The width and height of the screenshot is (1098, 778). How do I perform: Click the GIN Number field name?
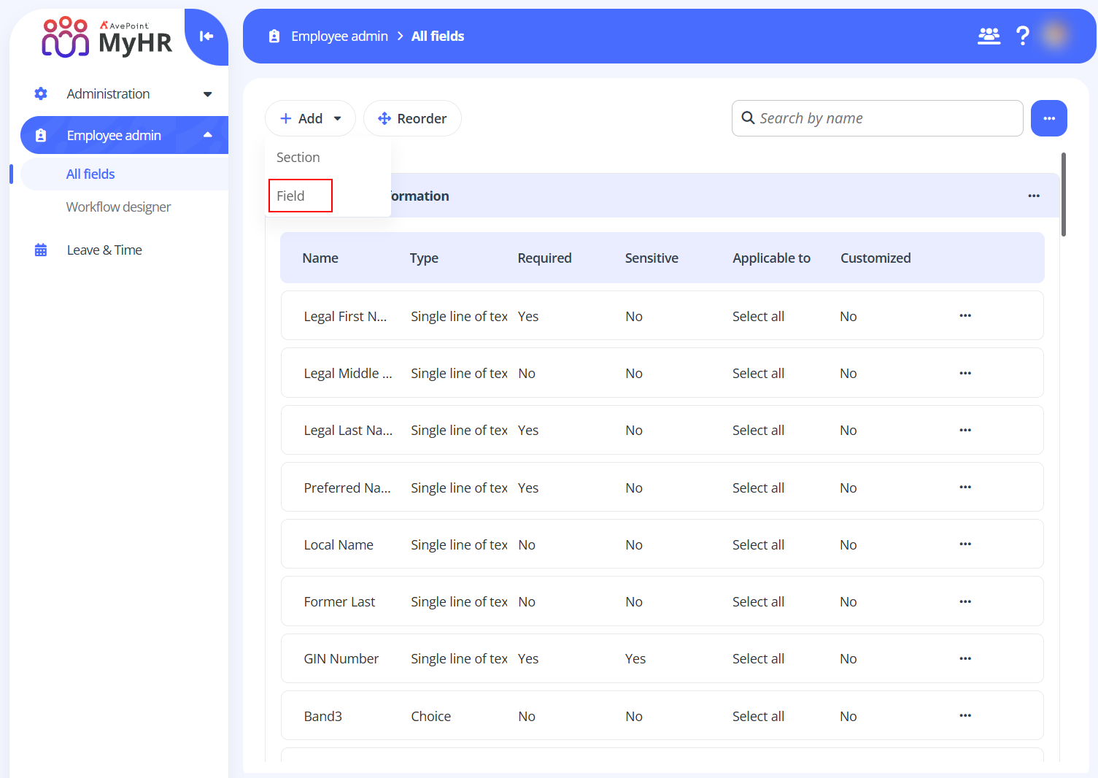(x=341, y=658)
